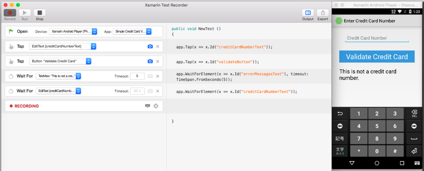Click camera icon on 30 s Wait For step
The height and width of the screenshot is (171, 424).
150,91
